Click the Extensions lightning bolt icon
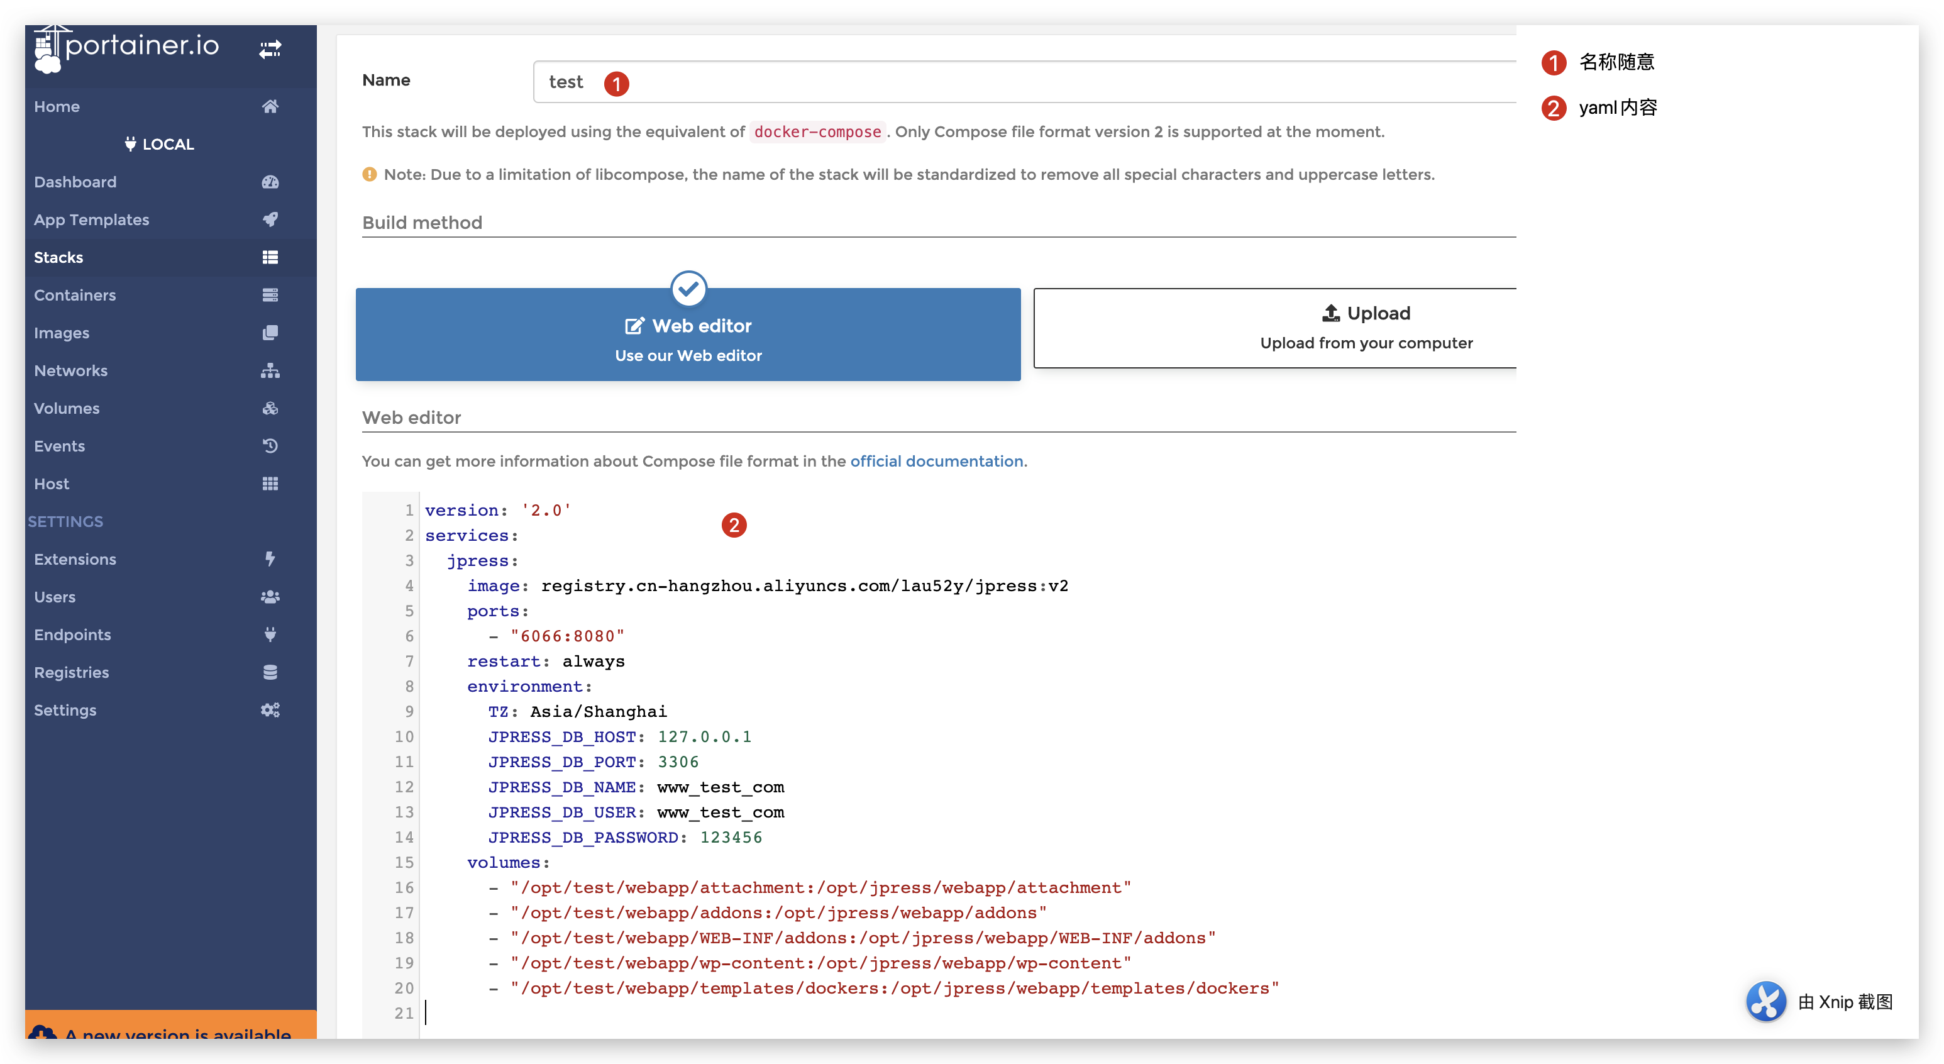This screenshot has height=1064, width=1944. pyautogui.click(x=270, y=559)
